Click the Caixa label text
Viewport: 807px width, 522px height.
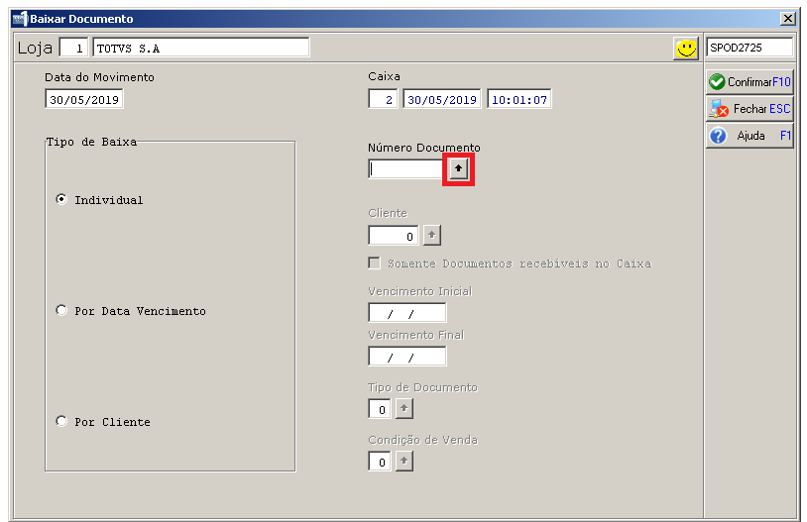384,76
